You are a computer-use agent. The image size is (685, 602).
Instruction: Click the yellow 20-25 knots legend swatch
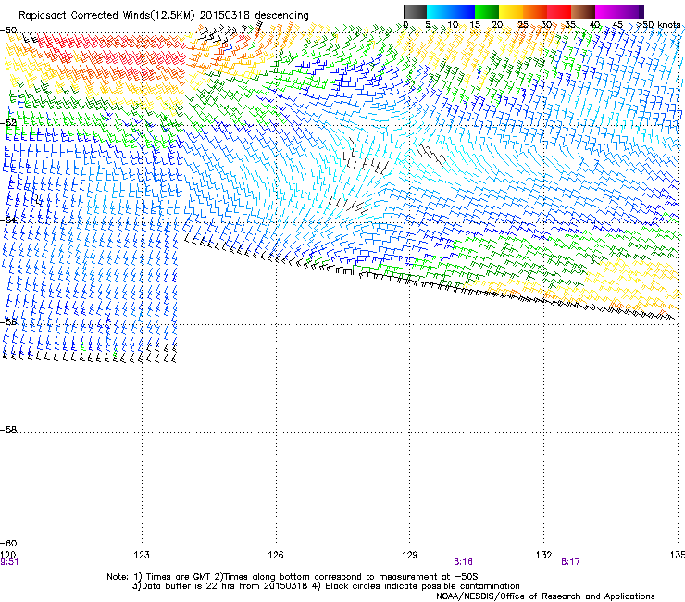click(x=511, y=11)
